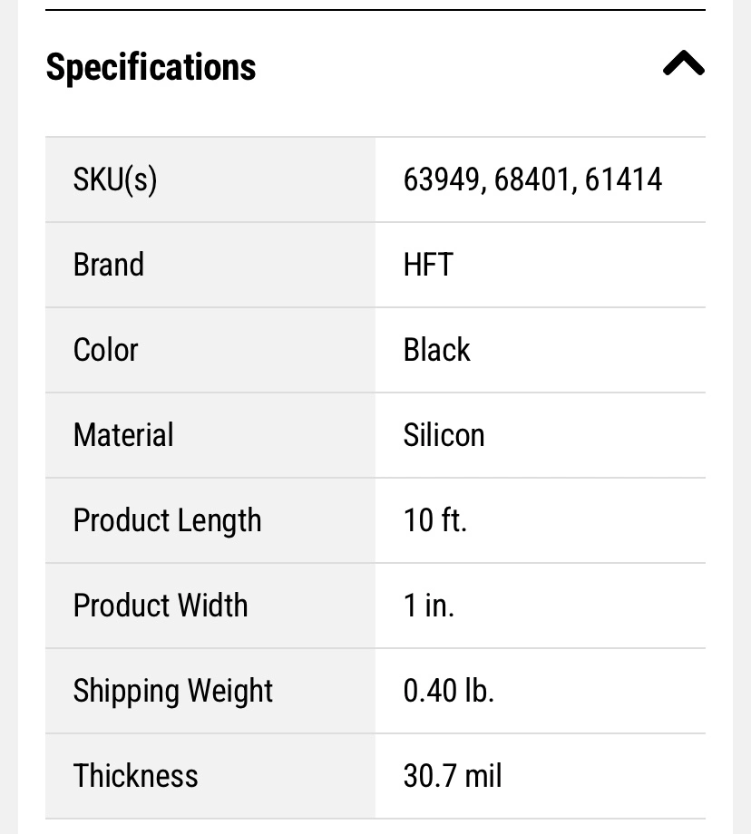Select the Color label
The image size is (751, 834).
point(105,350)
